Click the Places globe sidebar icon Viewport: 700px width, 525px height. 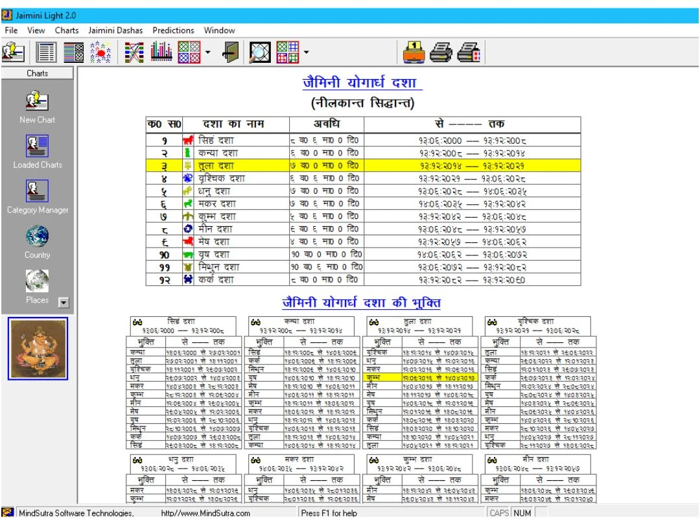pos(37,281)
